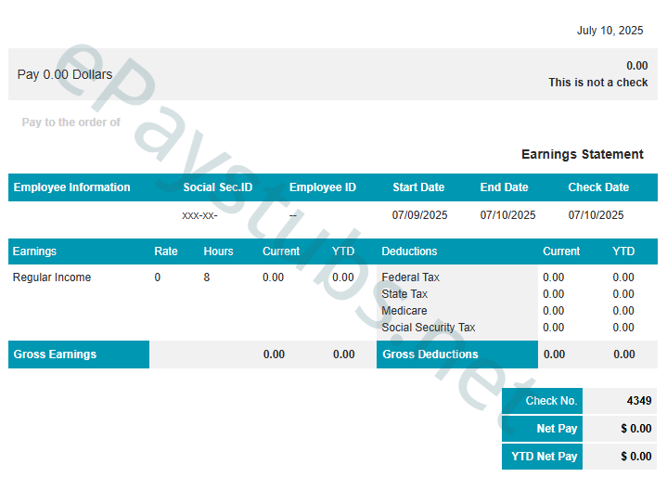Click the Hours value 8

(207, 277)
